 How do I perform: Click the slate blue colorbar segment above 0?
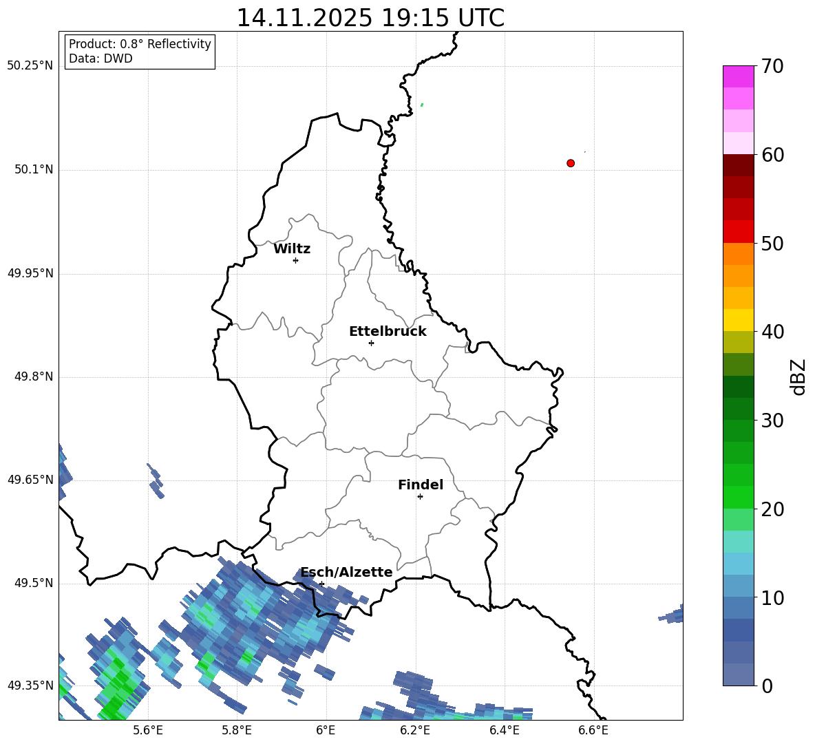[739, 674]
